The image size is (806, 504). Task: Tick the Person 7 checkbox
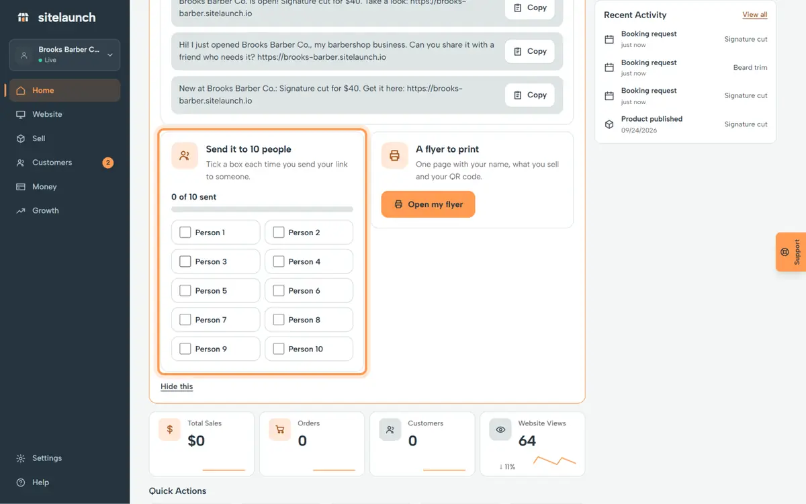click(185, 320)
